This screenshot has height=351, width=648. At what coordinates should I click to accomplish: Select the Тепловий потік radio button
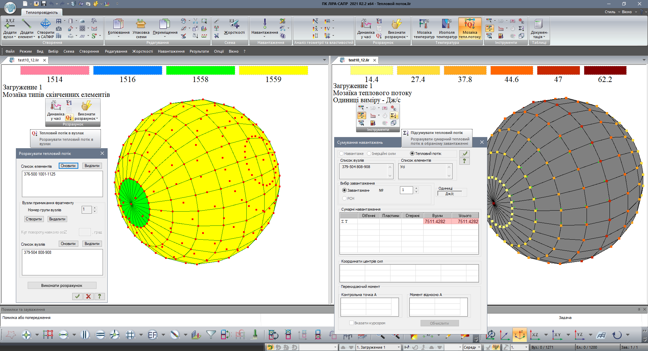[412, 154]
